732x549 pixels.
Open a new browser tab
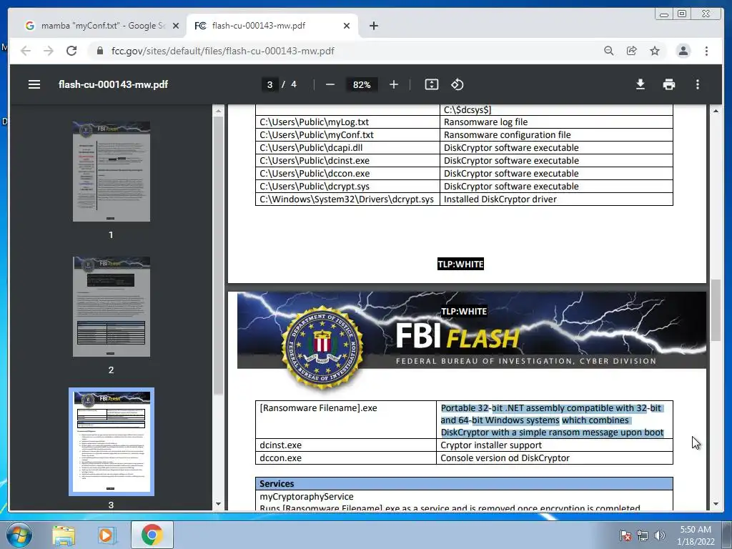tap(373, 26)
